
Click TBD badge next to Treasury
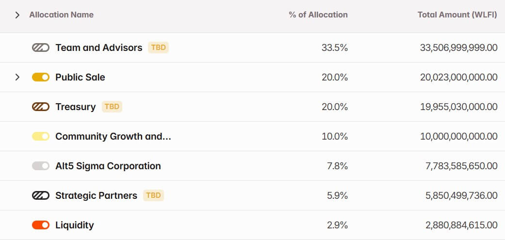(x=112, y=107)
